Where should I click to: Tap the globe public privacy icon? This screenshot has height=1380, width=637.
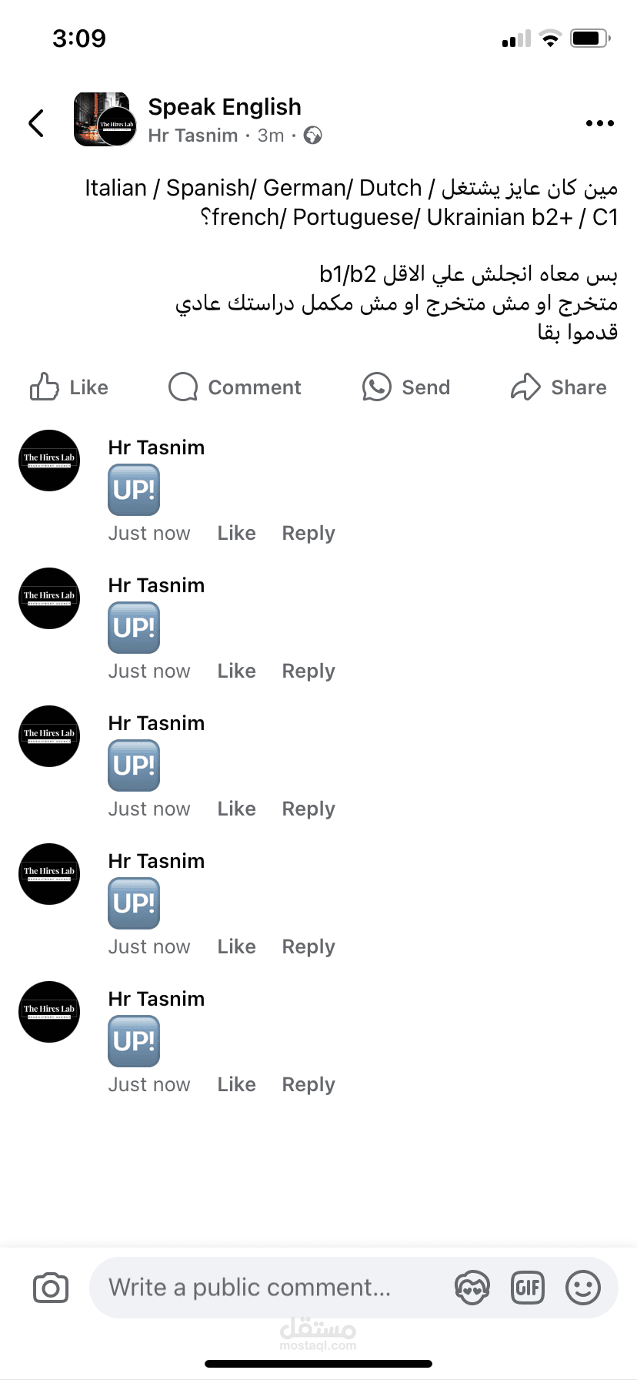coord(313,136)
